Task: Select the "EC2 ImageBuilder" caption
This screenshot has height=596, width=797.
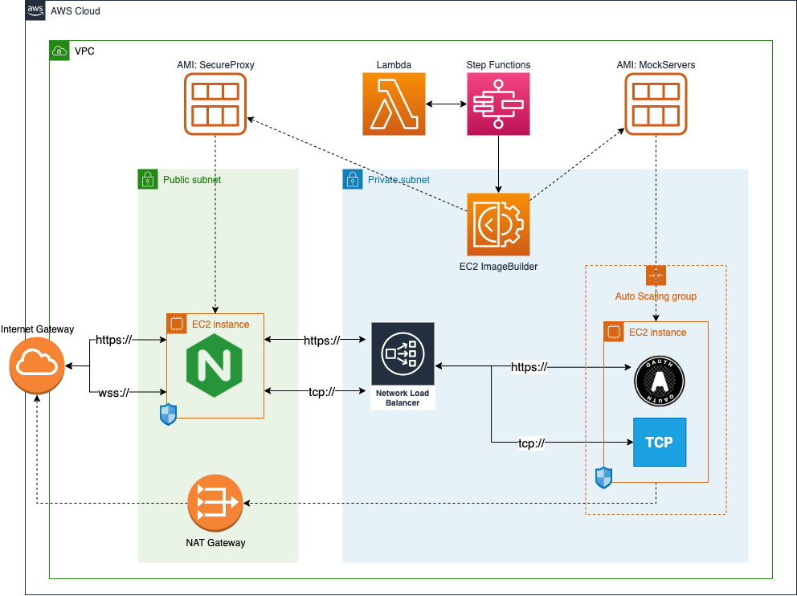Action: [x=498, y=267]
